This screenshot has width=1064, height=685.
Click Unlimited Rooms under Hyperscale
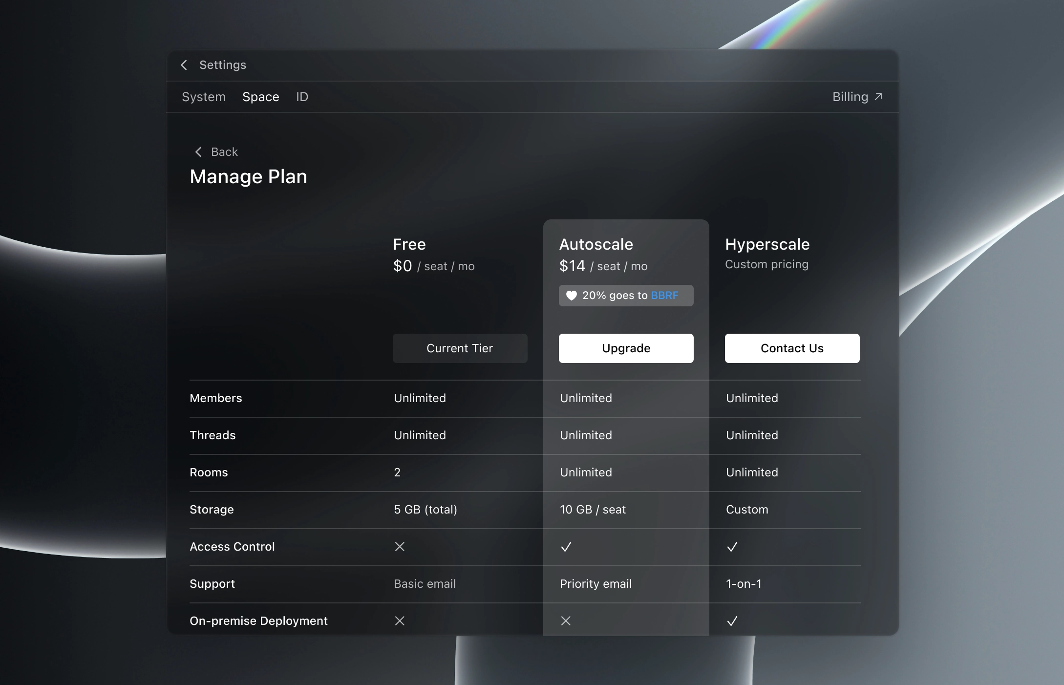(x=752, y=472)
